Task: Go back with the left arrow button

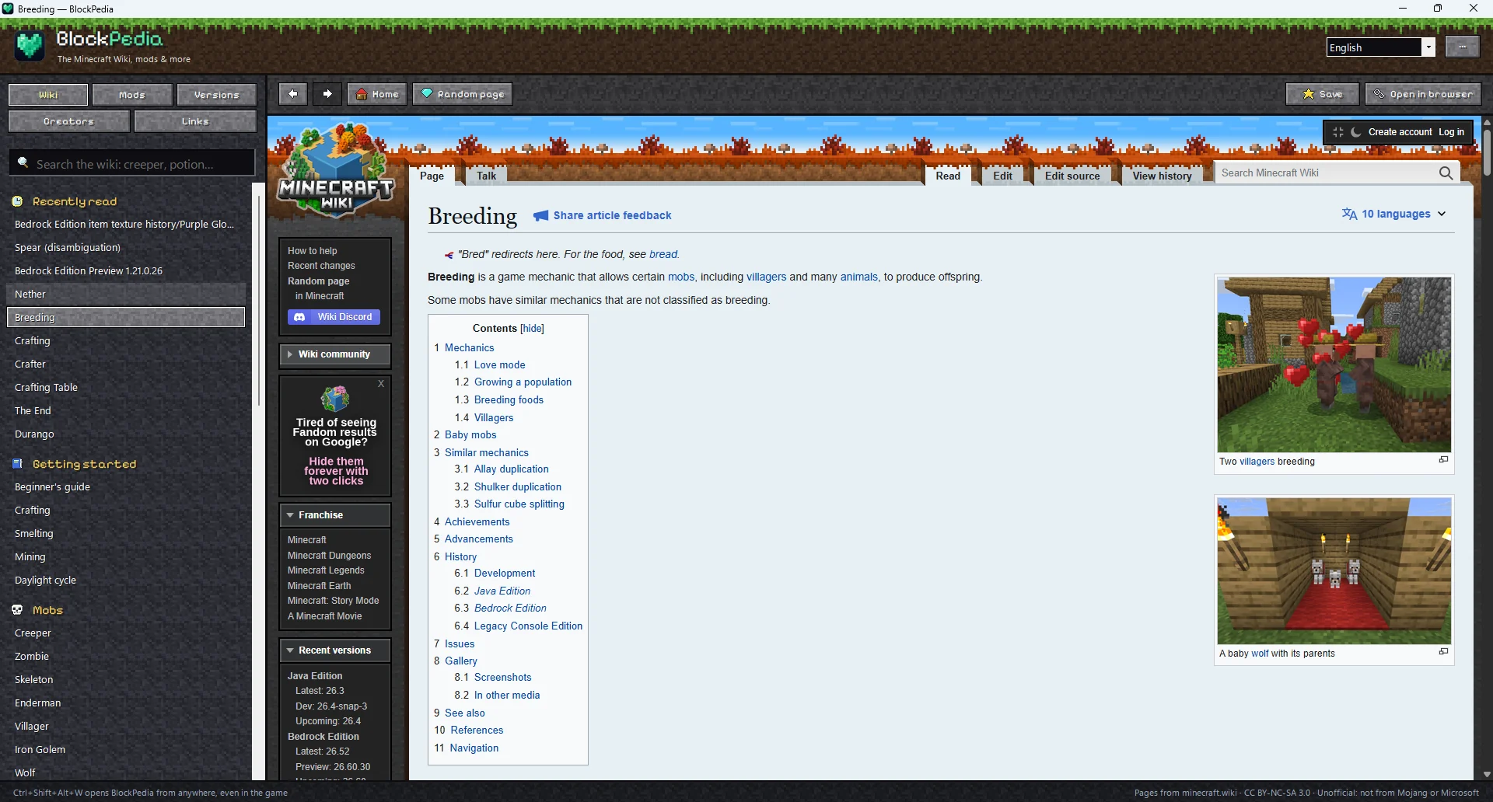Action: click(x=292, y=94)
